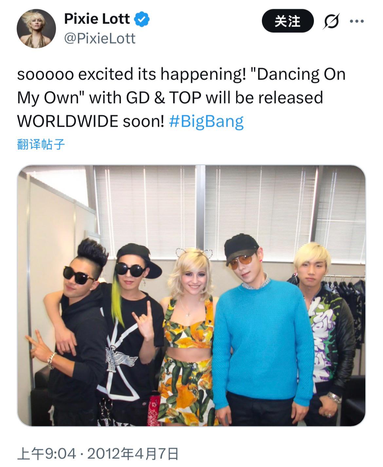Open the attached group photo
This screenshot has width=383, height=467.
pos(191,296)
